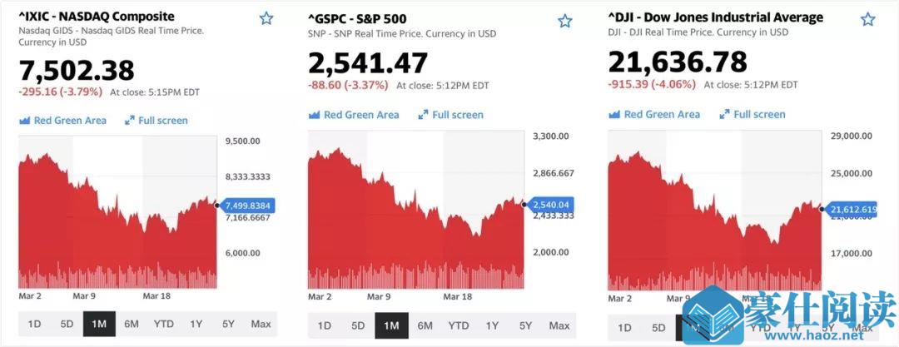Click the 7,499.8384 price marker on NASDAQ chart
899x347 pixels.
(x=246, y=205)
